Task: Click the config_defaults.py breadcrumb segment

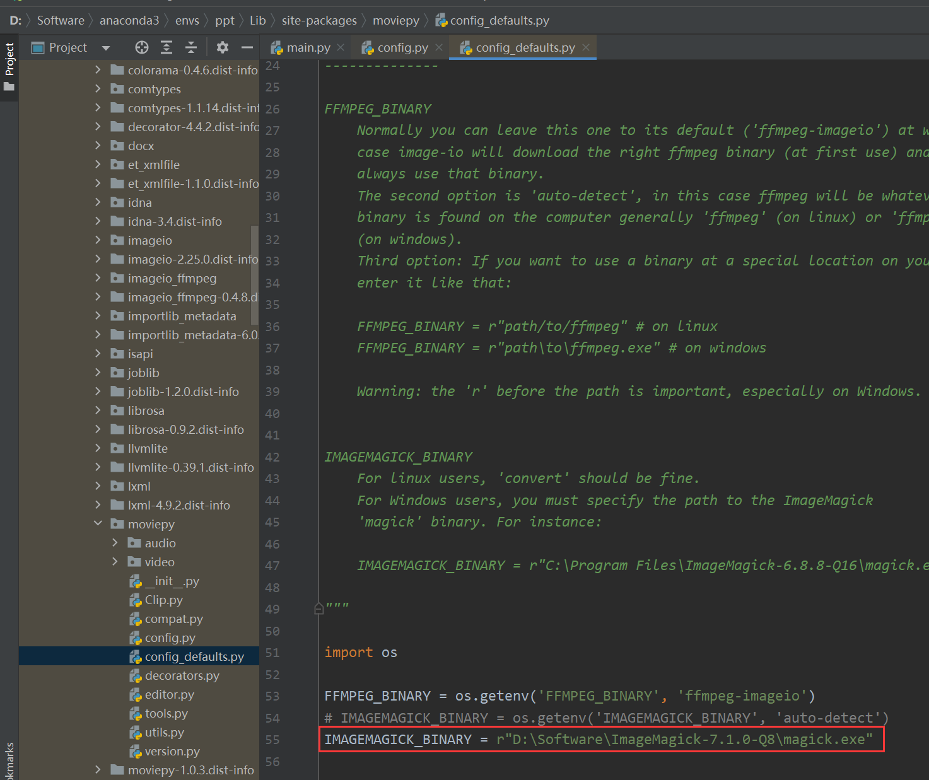Action: coord(493,20)
